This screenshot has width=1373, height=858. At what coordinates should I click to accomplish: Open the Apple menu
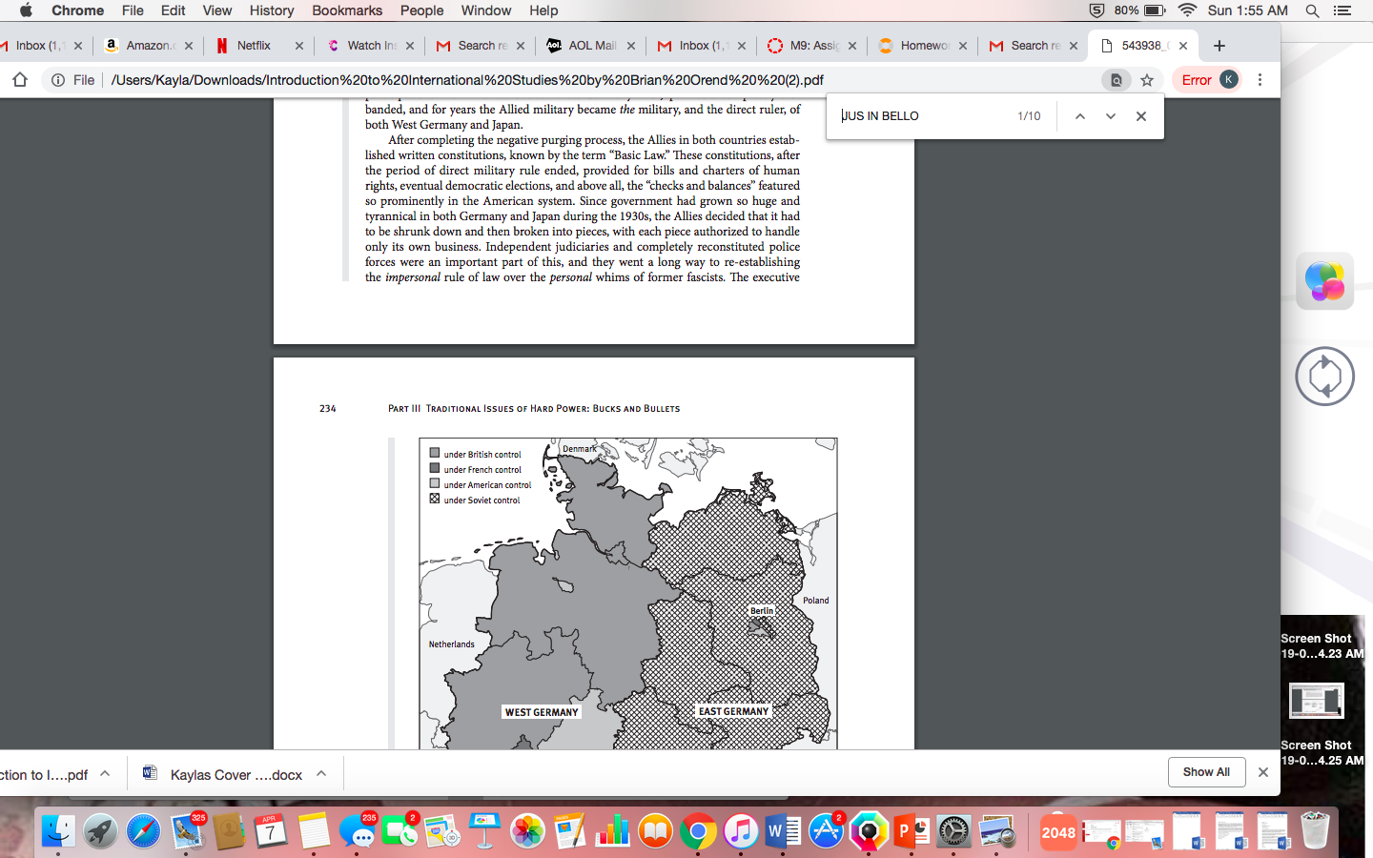(26, 10)
